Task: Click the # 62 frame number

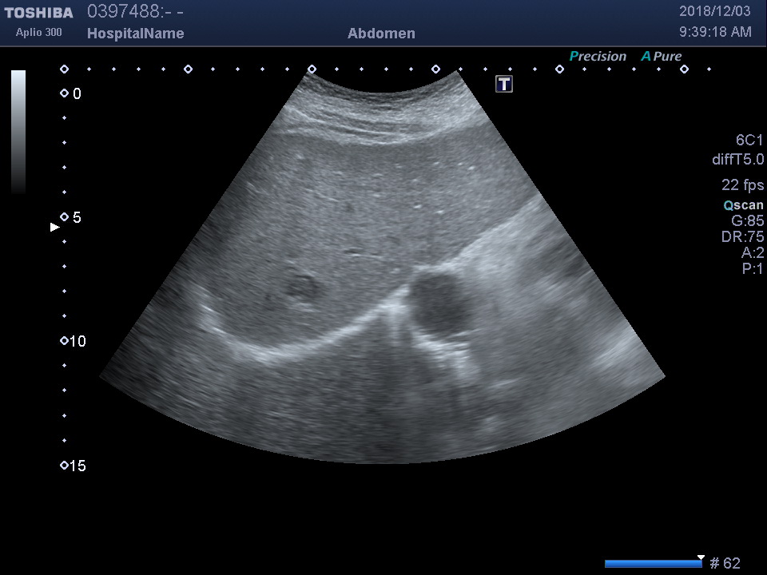Action: 725,563
